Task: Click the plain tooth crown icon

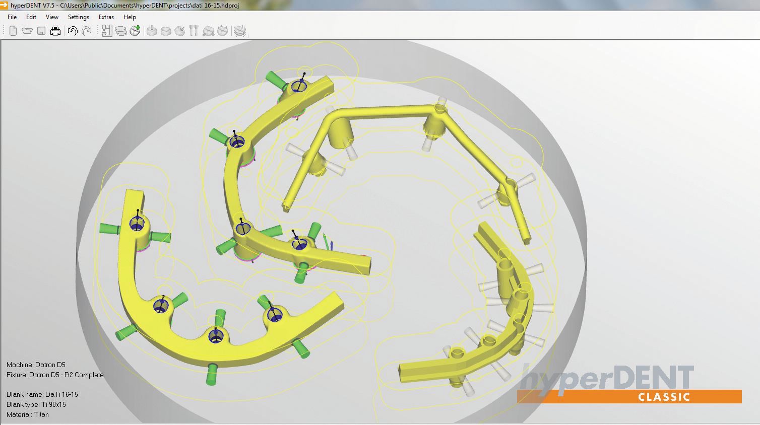Action: point(166,31)
